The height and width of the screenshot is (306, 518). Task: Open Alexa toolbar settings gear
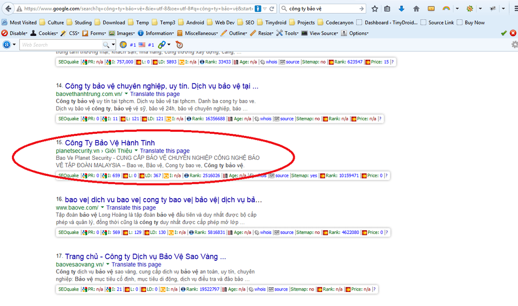pos(515,45)
